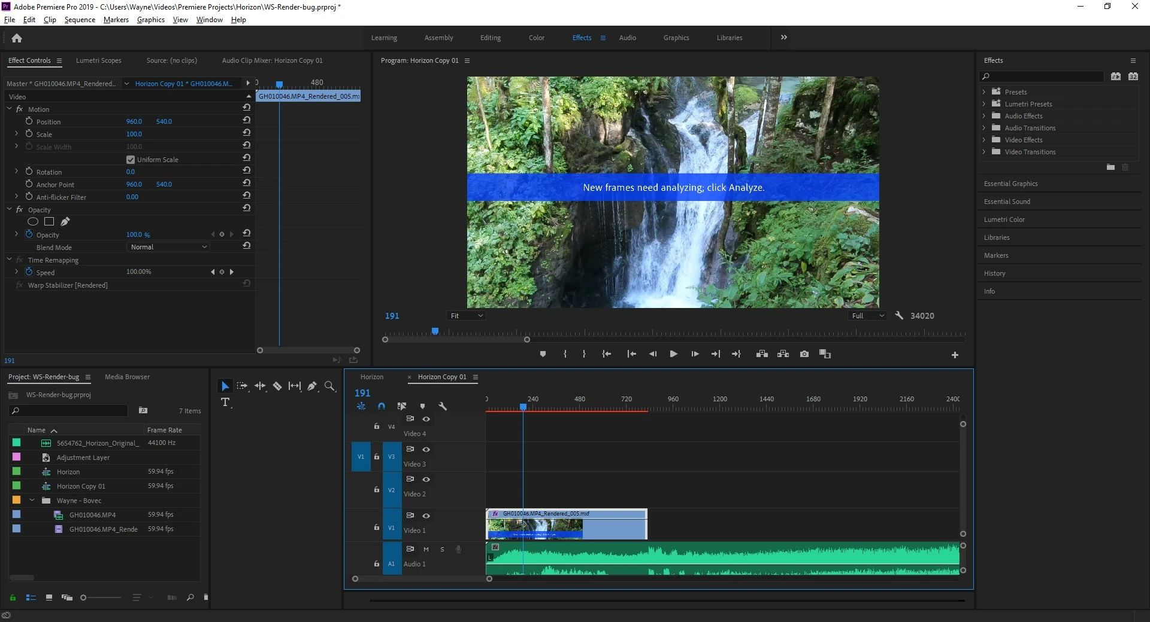The image size is (1150, 622).
Task: Select the Type tool
Action: (x=225, y=403)
